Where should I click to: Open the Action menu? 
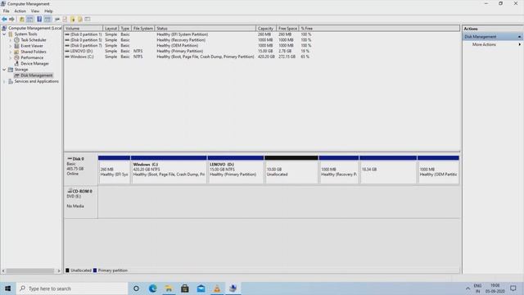point(20,11)
